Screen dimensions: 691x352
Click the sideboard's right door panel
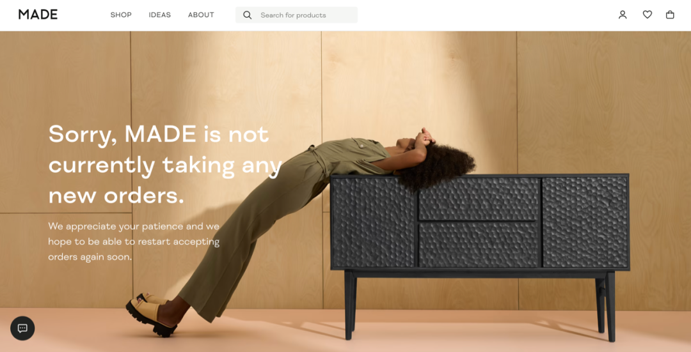click(x=585, y=222)
